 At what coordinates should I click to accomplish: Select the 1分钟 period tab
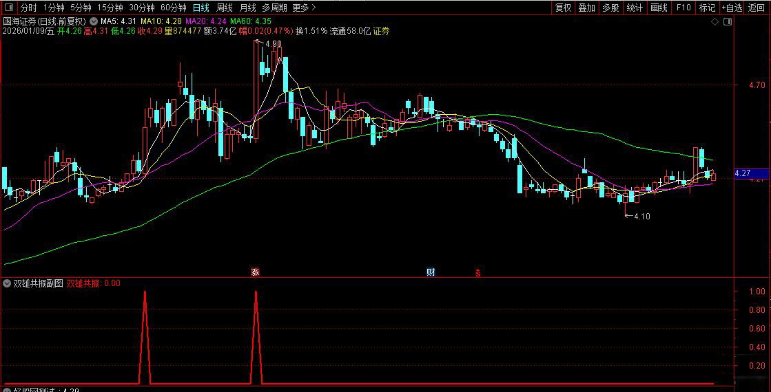click(x=54, y=8)
